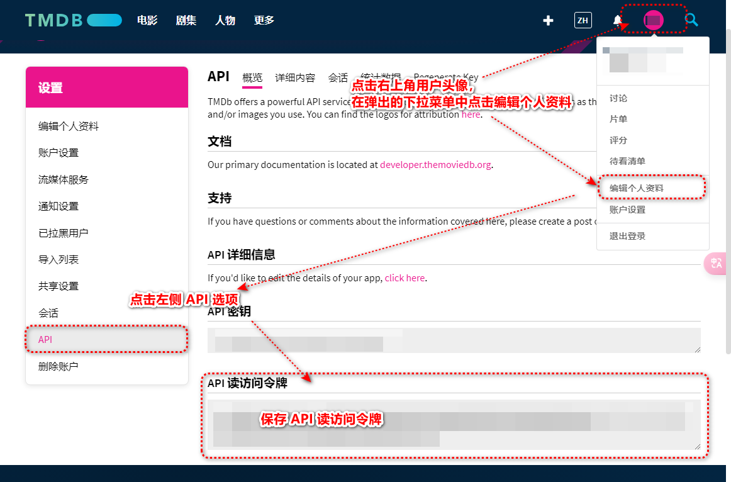This screenshot has height=482, width=731.
Task: Click the 设置 sidebar header
Action: (x=107, y=87)
